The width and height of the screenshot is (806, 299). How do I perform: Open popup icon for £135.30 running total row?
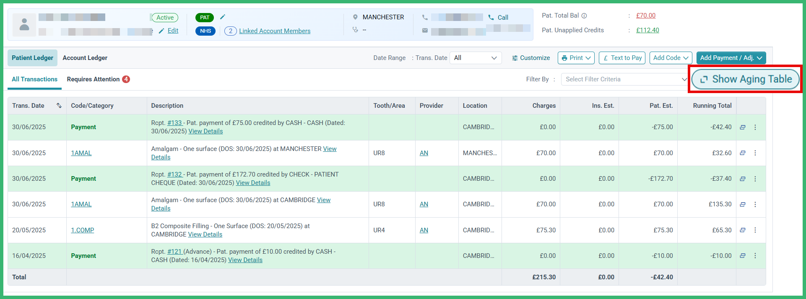[743, 204]
